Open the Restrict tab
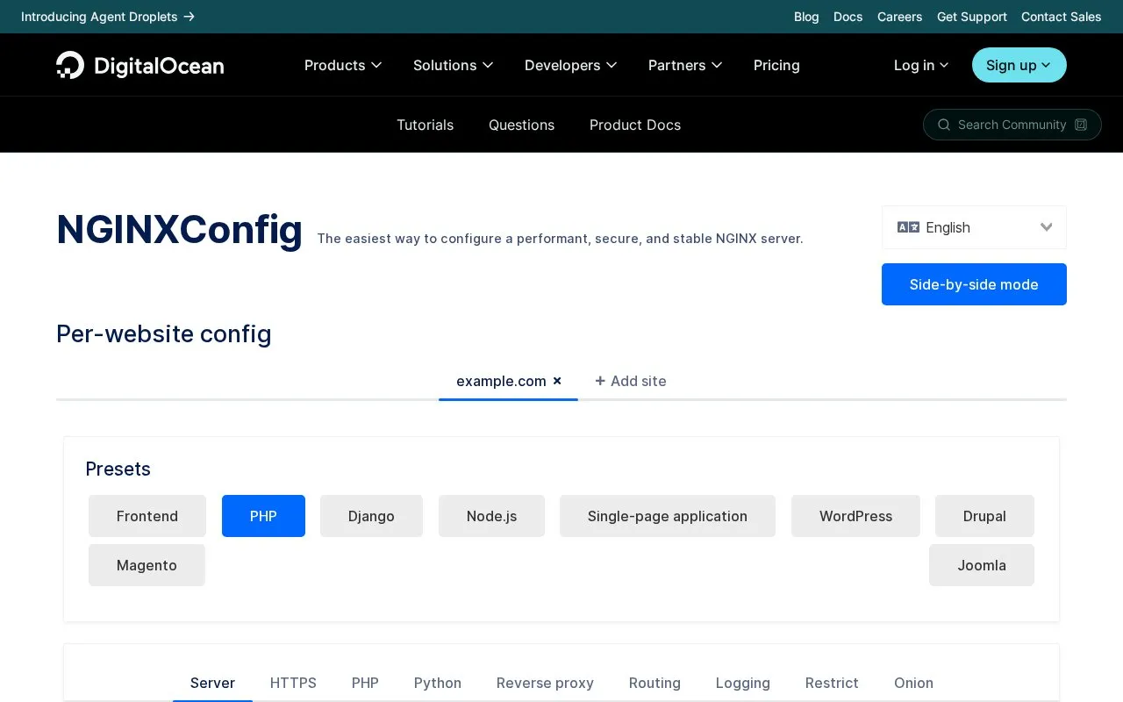 (x=832, y=683)
